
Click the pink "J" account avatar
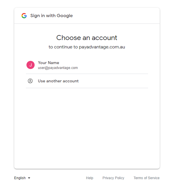31,65
